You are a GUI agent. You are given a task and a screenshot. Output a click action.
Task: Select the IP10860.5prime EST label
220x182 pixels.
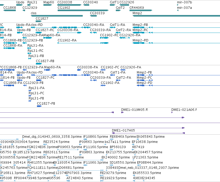[96, 137]
